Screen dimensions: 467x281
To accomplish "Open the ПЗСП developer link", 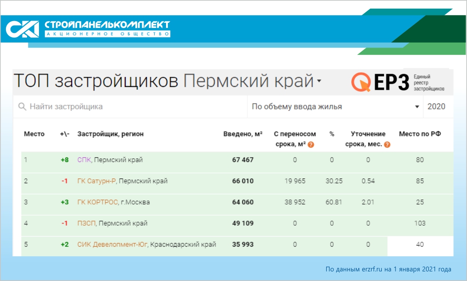I will pyautogui.click(x=87, y=223).
